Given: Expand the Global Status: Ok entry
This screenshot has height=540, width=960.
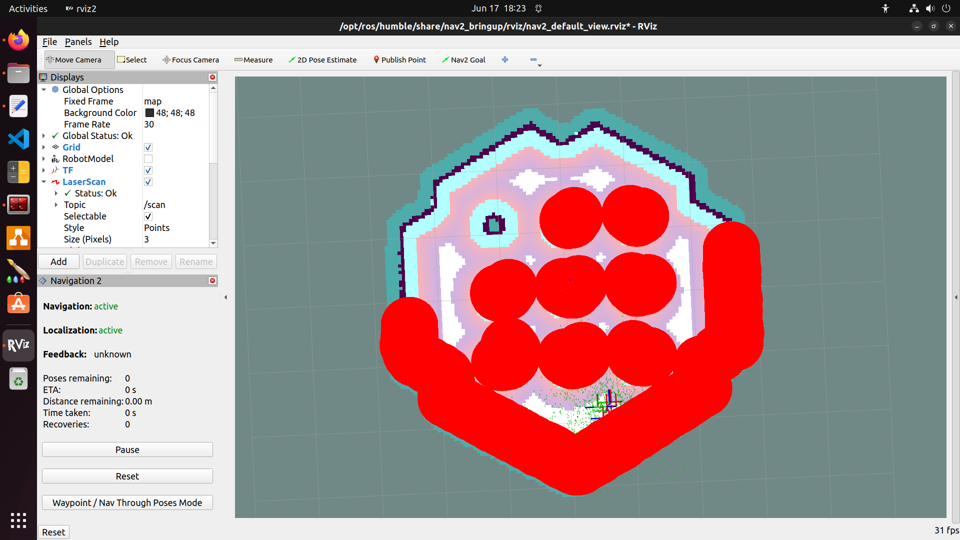Looking at the screenshot, I should pos(44,135).
